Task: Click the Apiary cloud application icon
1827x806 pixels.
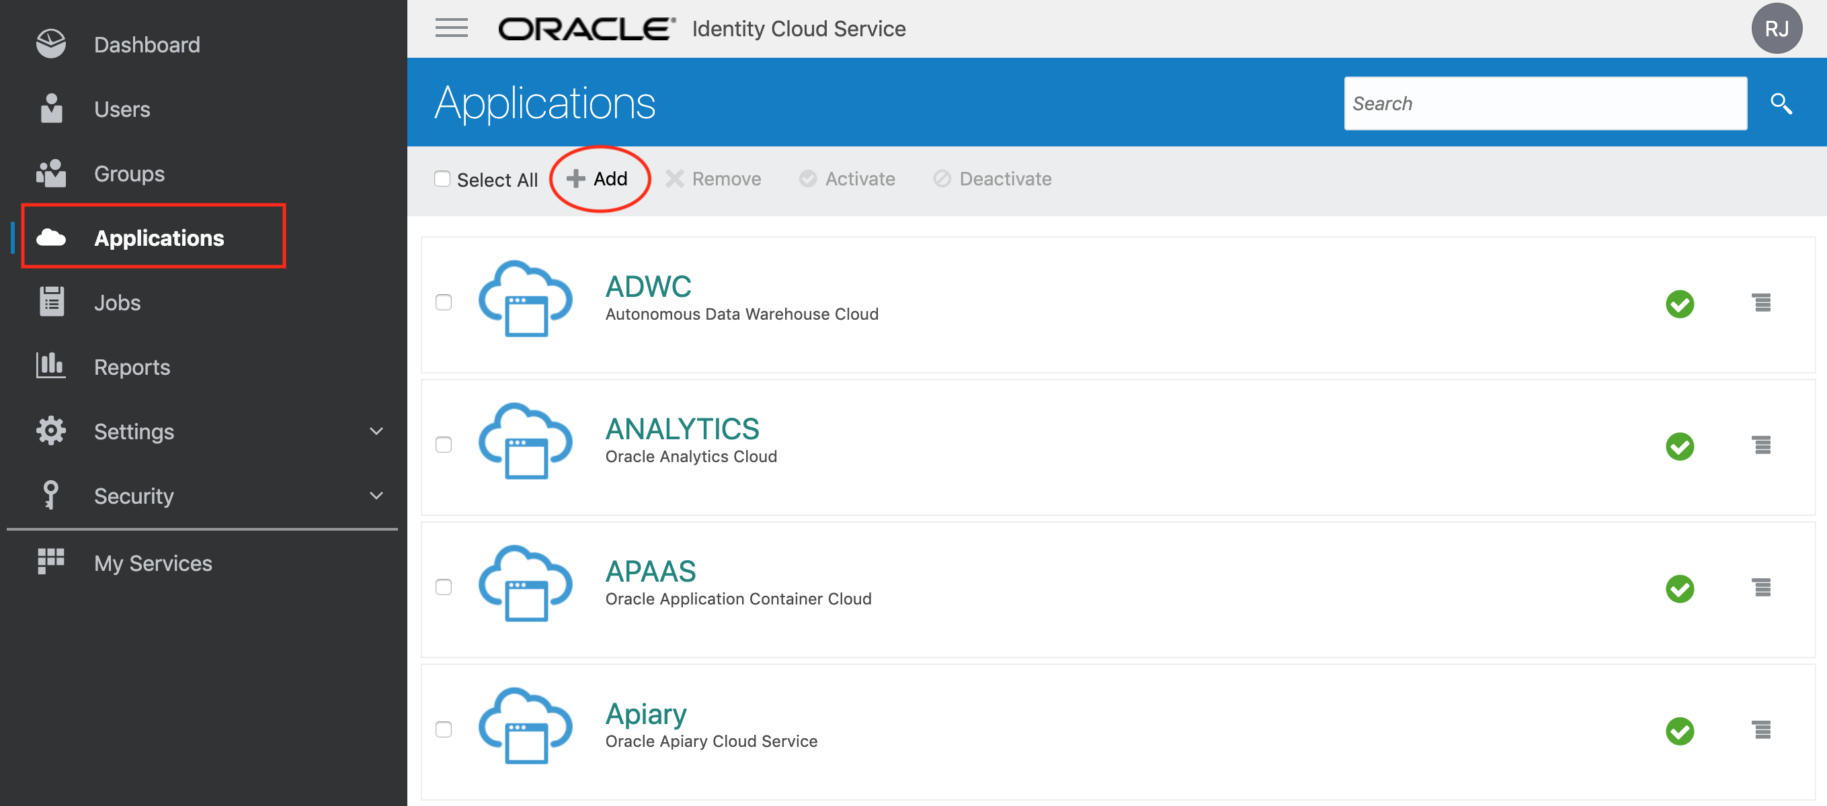Action: (x=526, y=727)
